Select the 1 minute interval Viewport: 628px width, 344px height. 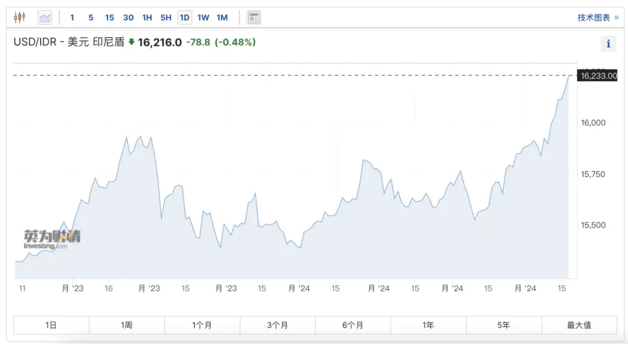(72, 17)
